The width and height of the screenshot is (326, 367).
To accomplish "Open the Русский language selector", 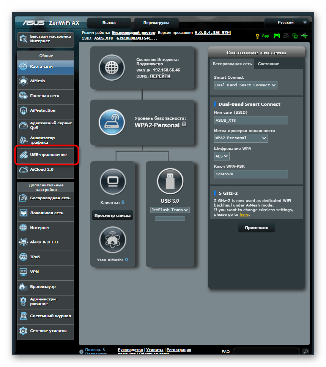I will click(287, 23).
